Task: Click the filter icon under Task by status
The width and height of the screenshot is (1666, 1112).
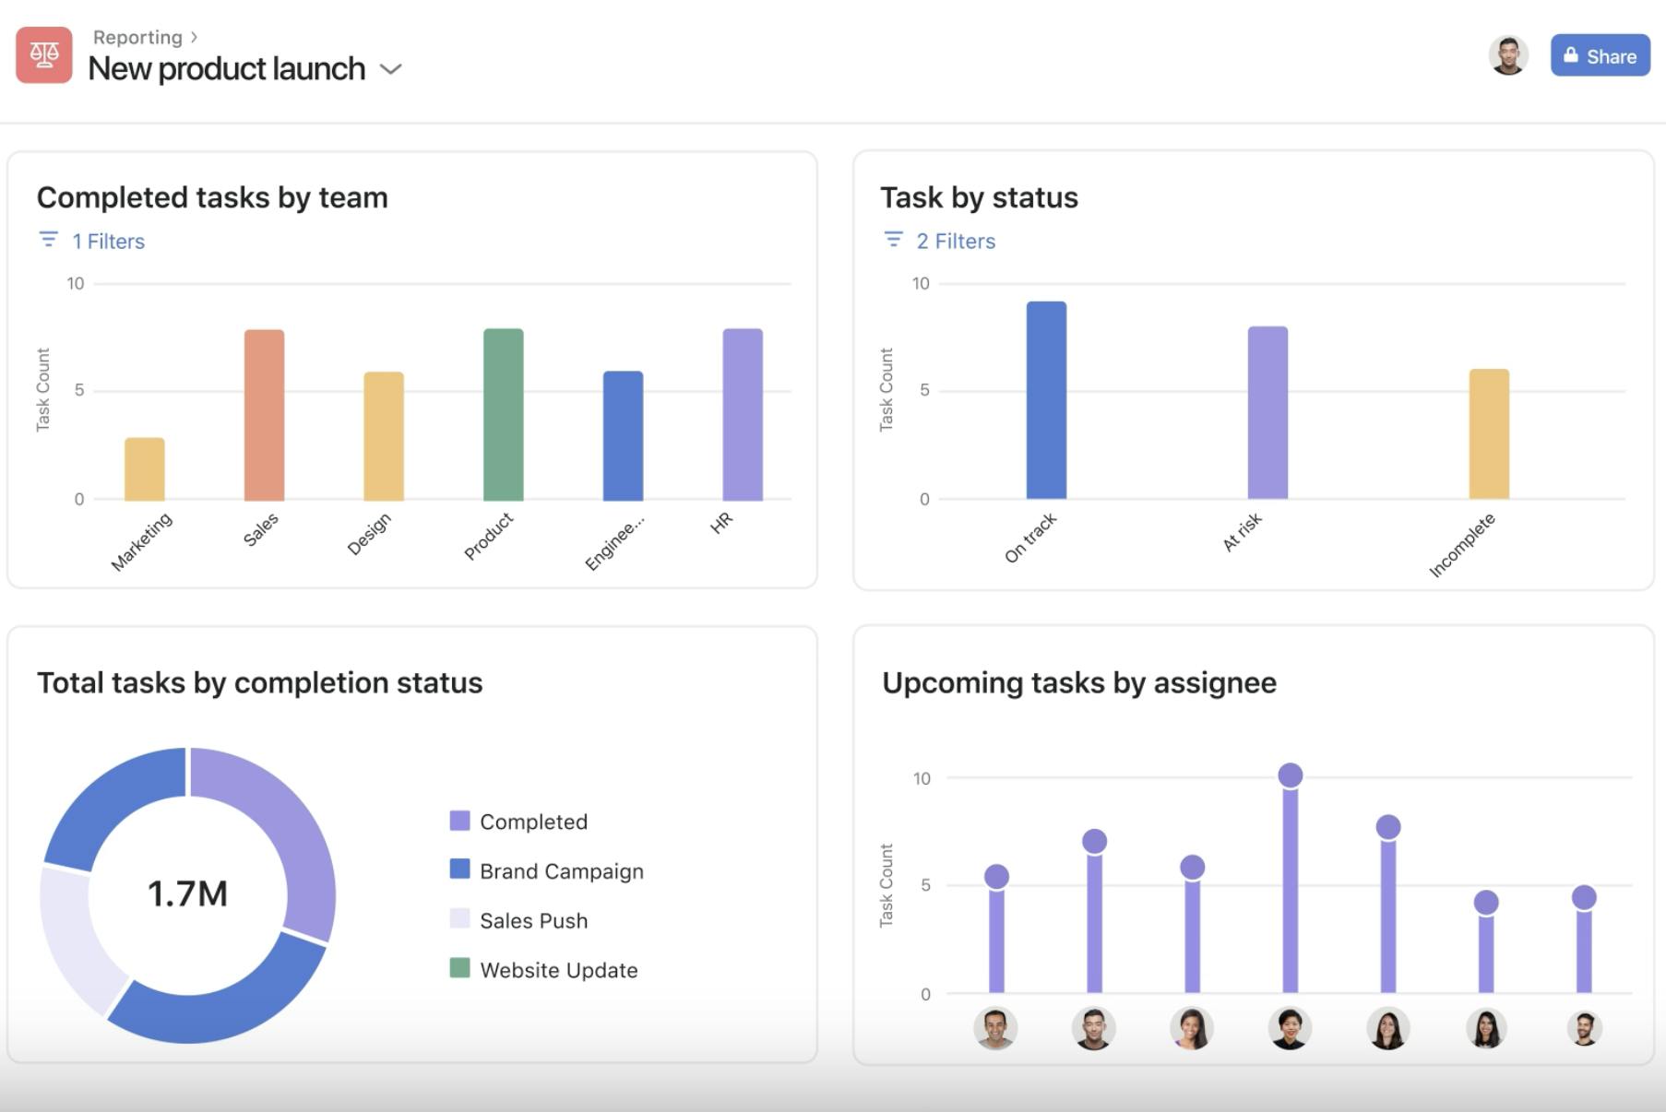Action: [892, 239]
